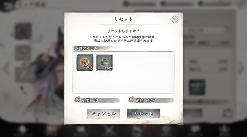This screenshot has height=137, width=247.
Task: Click the red currency icon in the top bar
Action: click(163, 4)
